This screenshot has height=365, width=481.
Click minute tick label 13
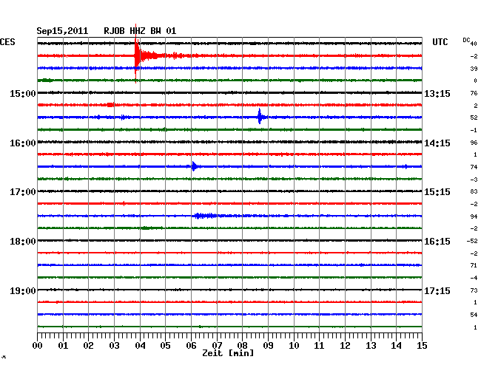click(x=371, y=345)
